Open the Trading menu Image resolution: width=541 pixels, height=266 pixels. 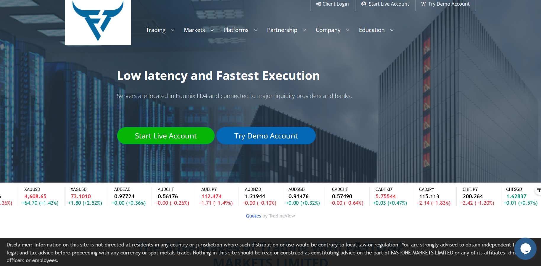pos(156,30)
